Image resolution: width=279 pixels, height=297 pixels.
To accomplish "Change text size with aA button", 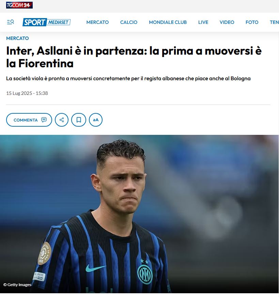I will (96, 120).
